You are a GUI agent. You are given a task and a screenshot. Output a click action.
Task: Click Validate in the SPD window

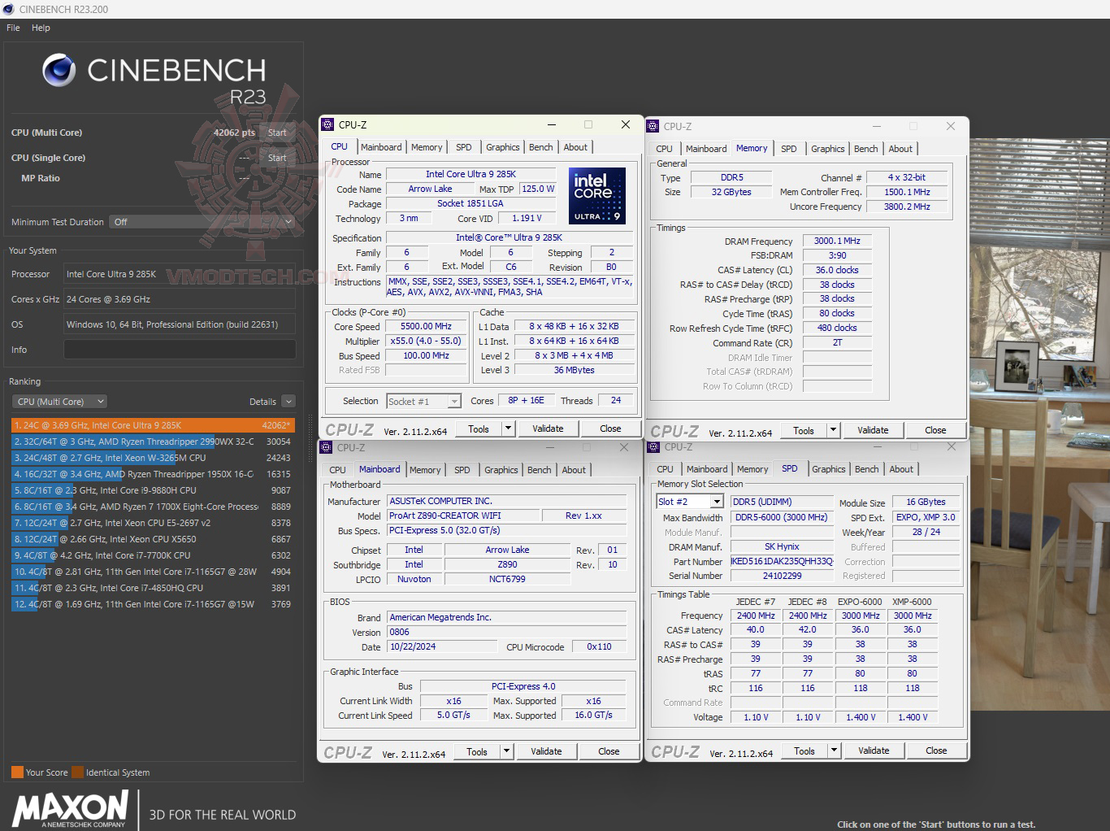tap(874, 751)
